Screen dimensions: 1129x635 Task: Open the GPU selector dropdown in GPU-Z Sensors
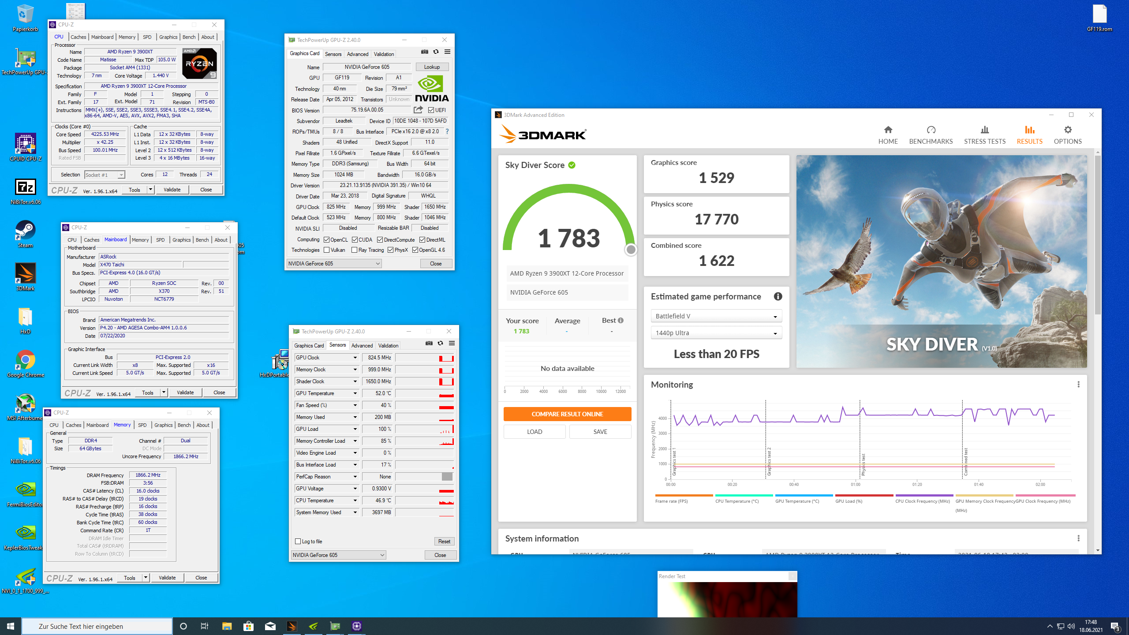pyautogui.click(x=338, y=555)
